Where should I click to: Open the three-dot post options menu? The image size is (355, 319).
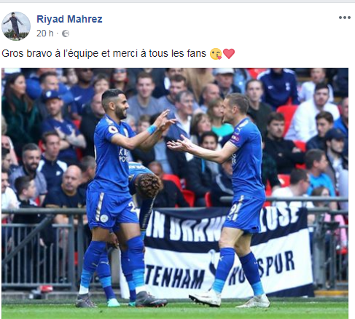tap(345, 17)
